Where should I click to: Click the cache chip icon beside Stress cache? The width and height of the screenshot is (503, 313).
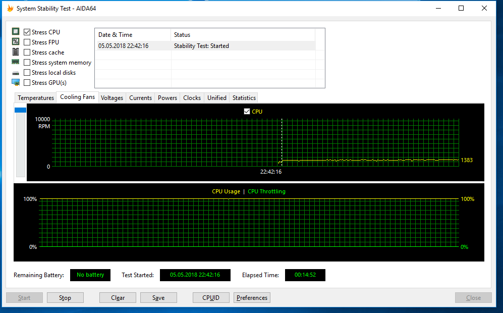pyautogui.click(x=16, y=51)
